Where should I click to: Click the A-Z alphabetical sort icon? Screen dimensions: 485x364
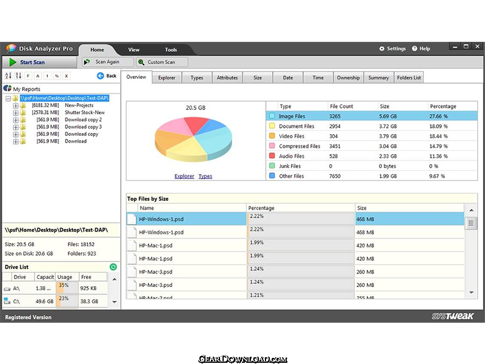[x=8, y=75]
